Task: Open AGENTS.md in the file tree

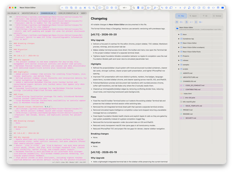Action: (201, 73)
